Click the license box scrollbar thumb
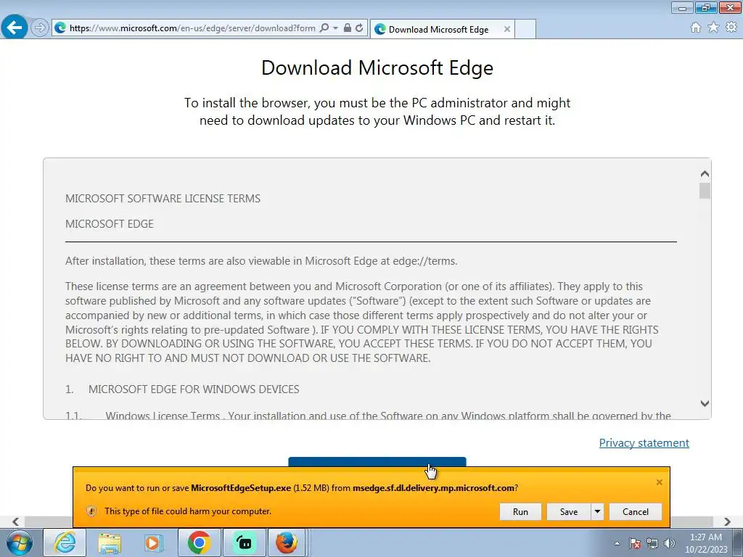Viewport: 743px width, 557px height. (x=705, y=191)
